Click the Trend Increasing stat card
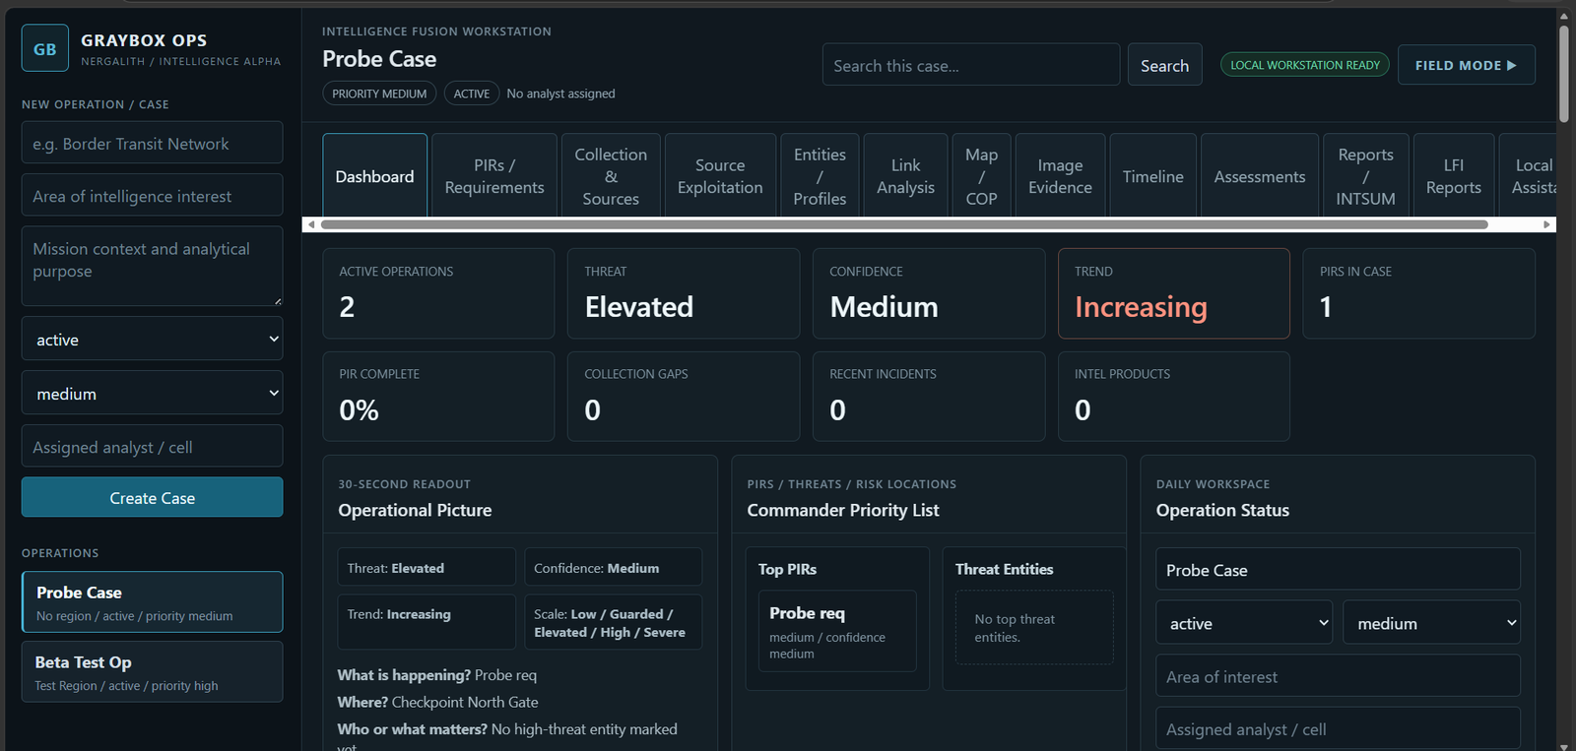Image resolution: width=1576 pixels, height=751 pixels. coord(1173,293)
